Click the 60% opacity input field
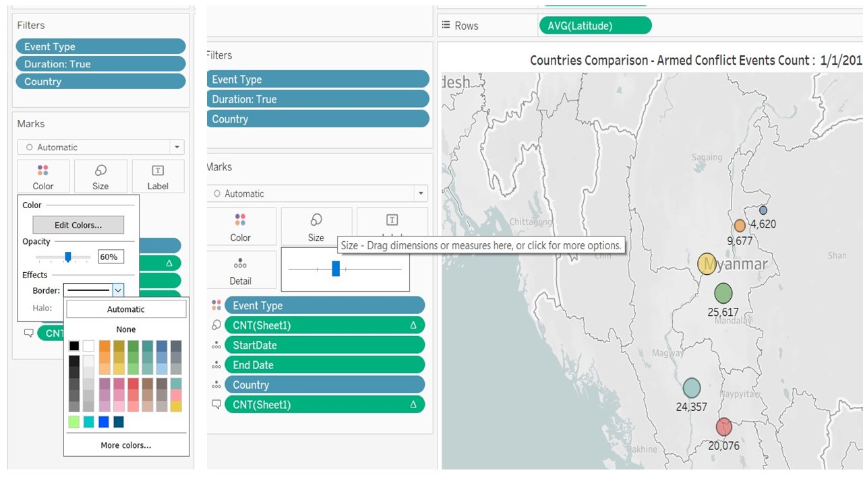 pos(111,257)
